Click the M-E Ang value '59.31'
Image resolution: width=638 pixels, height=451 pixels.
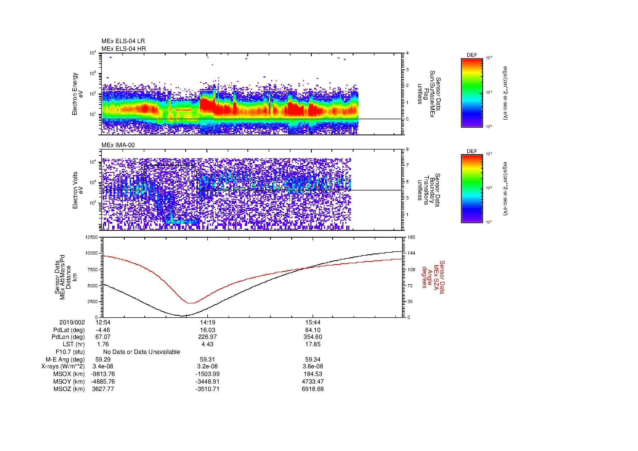[208, 359]
